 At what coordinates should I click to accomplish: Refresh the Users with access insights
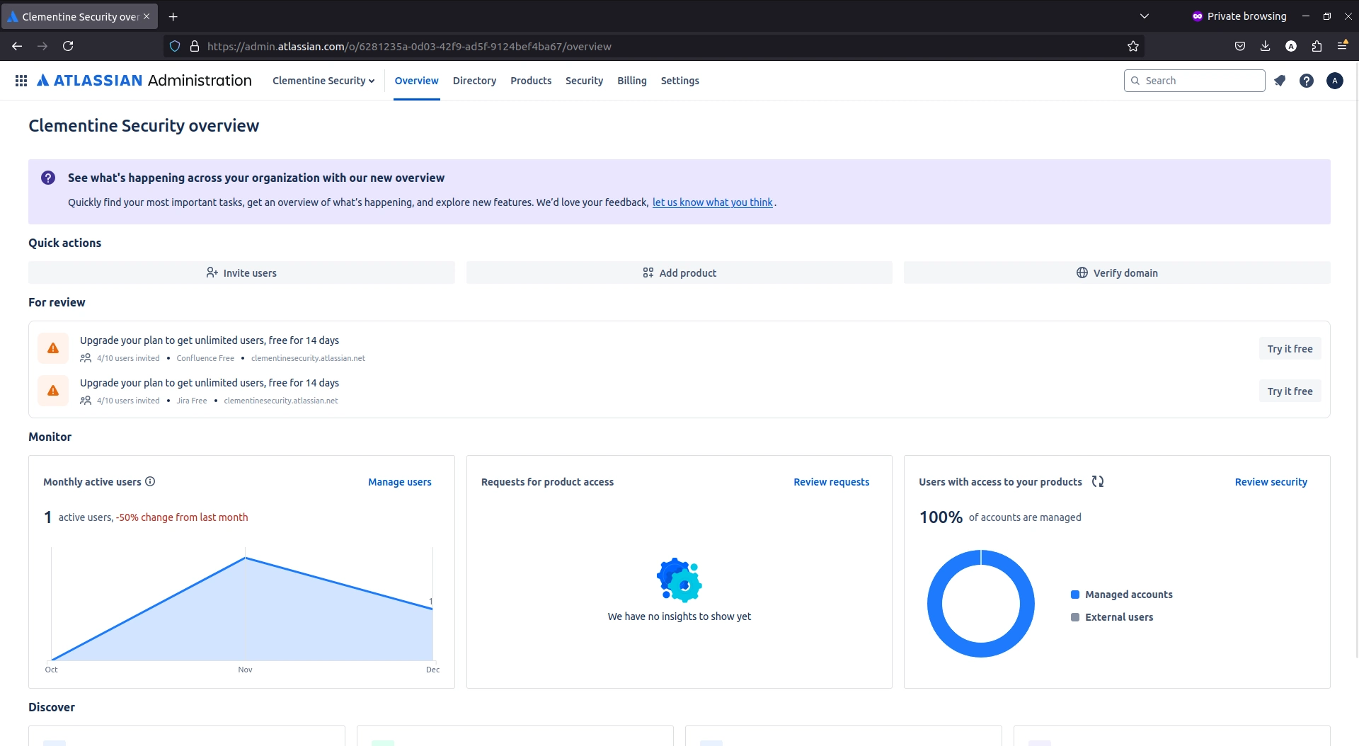click(1098, 481)
